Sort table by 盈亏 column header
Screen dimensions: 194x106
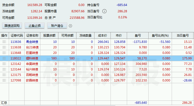click(x=138, y=36)
